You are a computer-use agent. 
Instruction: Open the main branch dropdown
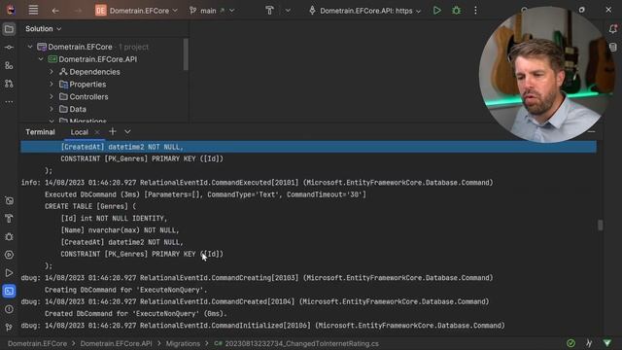pyautogui.click(x=212, y=11)
